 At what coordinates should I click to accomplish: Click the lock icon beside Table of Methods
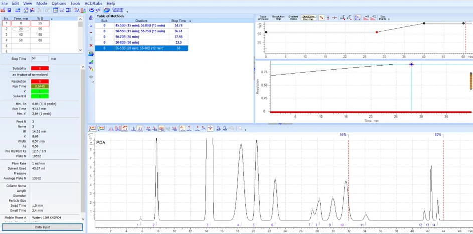click(x=91, y=18)
